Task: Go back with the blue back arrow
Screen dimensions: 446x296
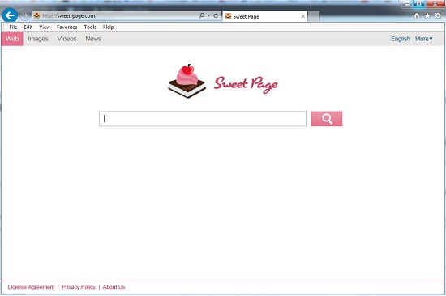Action: point(10,15)
